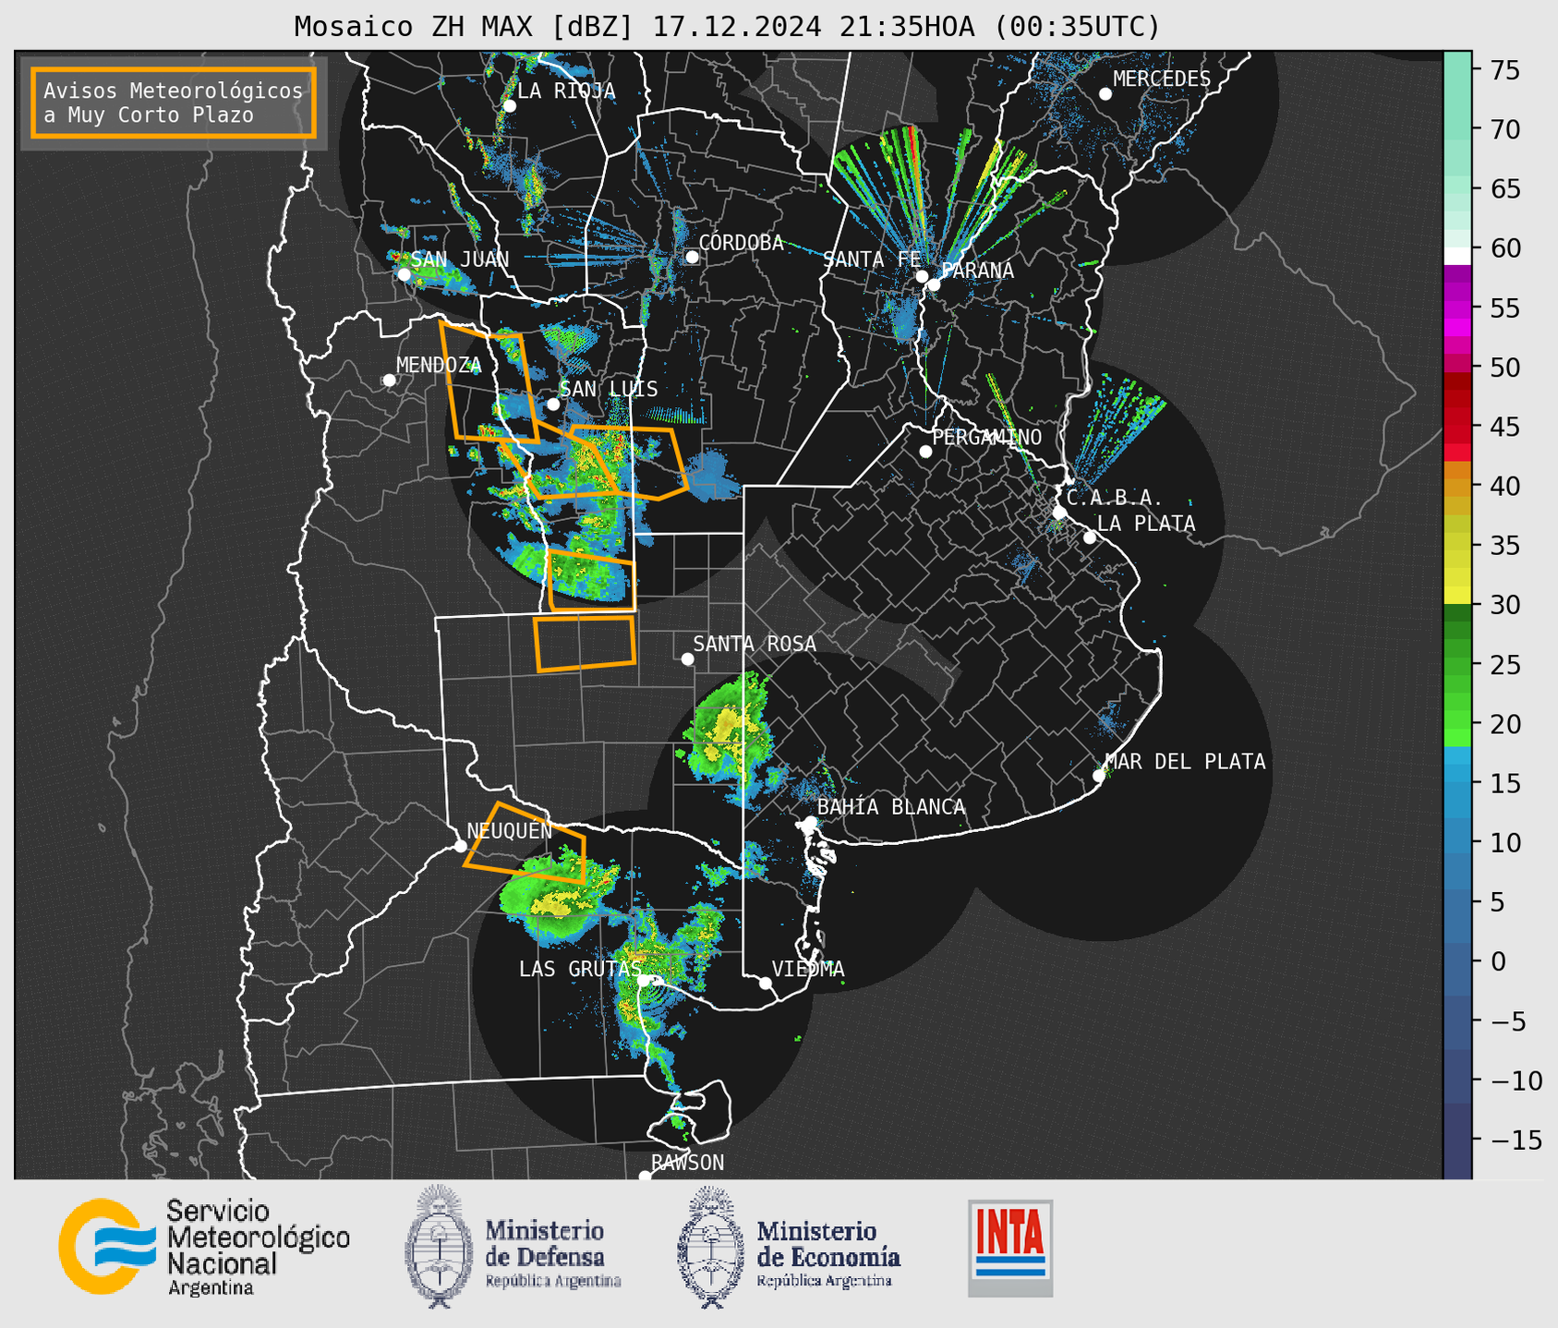Click the PARANÁ city label
Viewport: 1558px width, 1328px height.
coord(977,271)
